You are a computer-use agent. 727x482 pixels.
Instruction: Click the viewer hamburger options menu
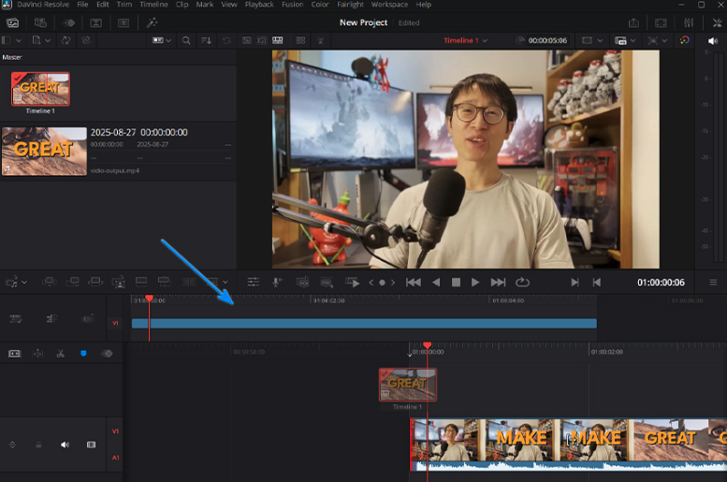tap(713, 282)
